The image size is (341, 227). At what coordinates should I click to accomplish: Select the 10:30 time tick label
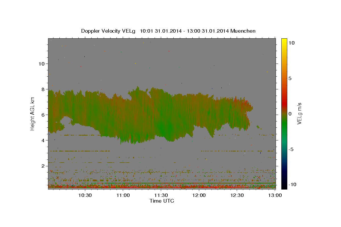(x=85, y=196)
